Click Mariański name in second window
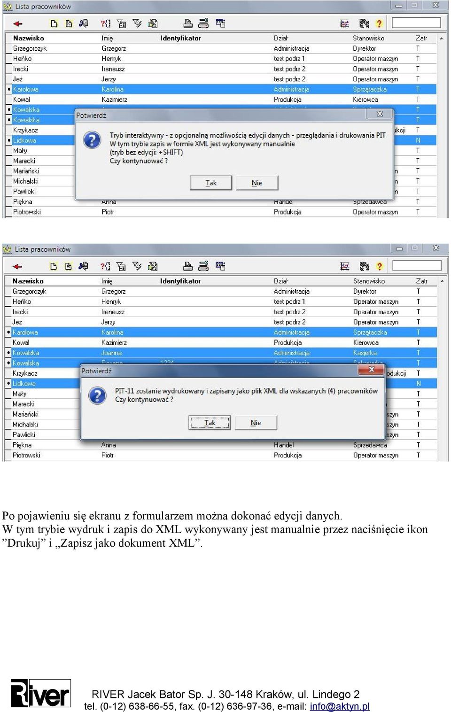This screenshot has width=451, height=712. coord(25,414)
